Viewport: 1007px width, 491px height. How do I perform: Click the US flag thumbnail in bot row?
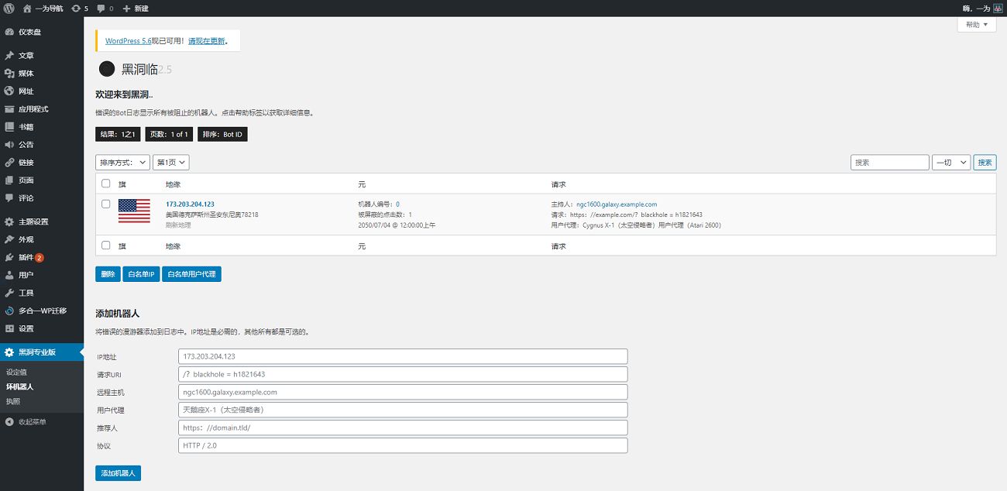[x=134, y=211]
